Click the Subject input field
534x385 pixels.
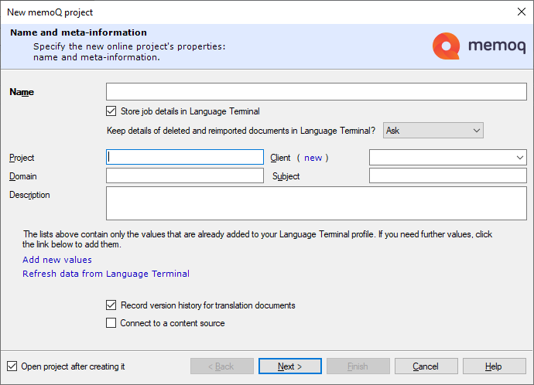tap(448, 175)
